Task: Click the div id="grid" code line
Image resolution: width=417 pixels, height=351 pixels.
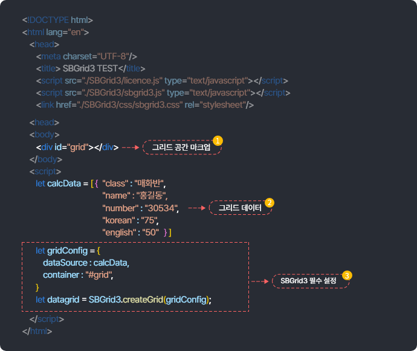Action: (x=77, y=147)
